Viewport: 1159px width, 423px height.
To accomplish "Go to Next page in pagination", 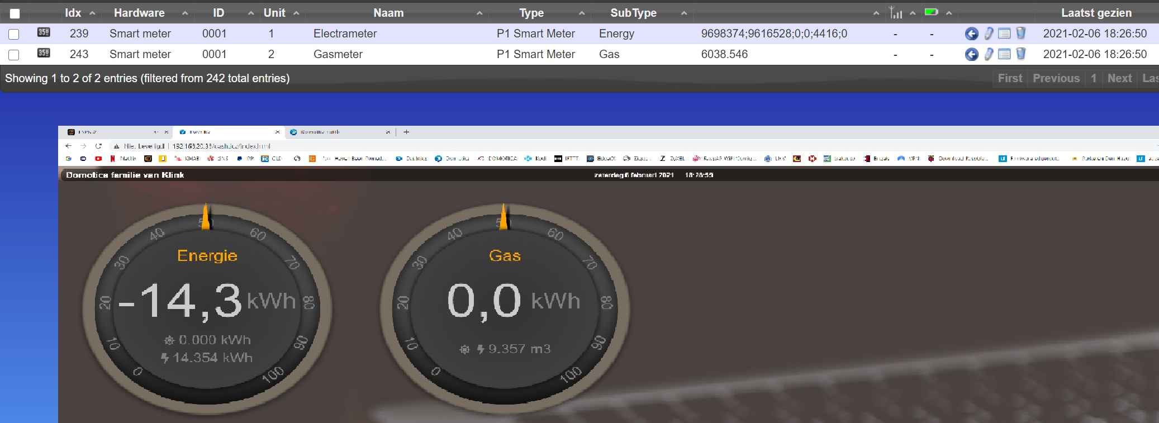I will click(x=1120, y=78).
